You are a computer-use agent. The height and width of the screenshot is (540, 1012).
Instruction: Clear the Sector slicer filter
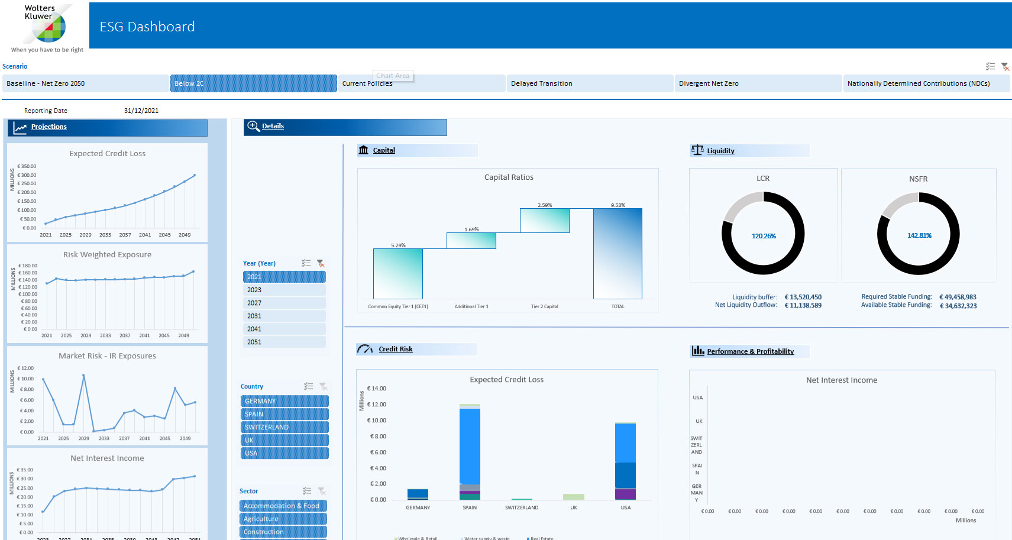[322, 491]
